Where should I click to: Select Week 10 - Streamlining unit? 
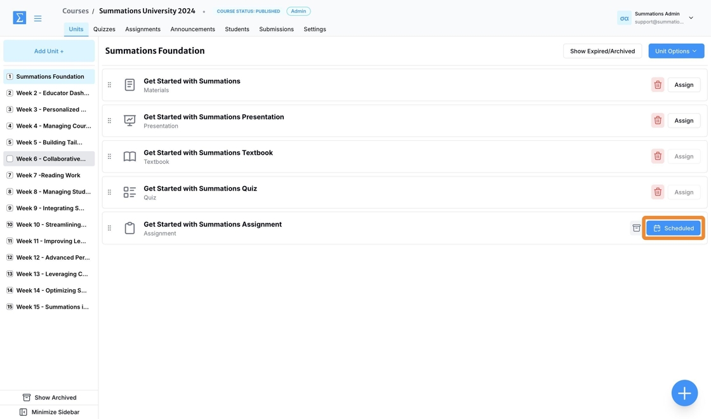point(49,225)
